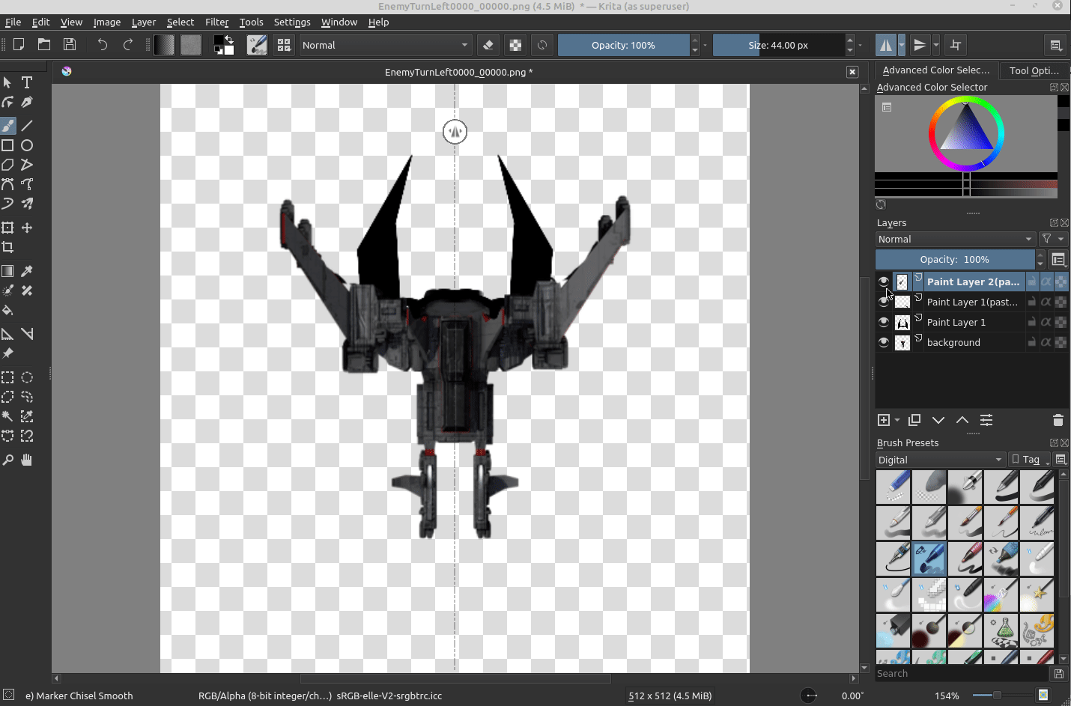
Task: Lock the background layer
Action: [1032, 342]
